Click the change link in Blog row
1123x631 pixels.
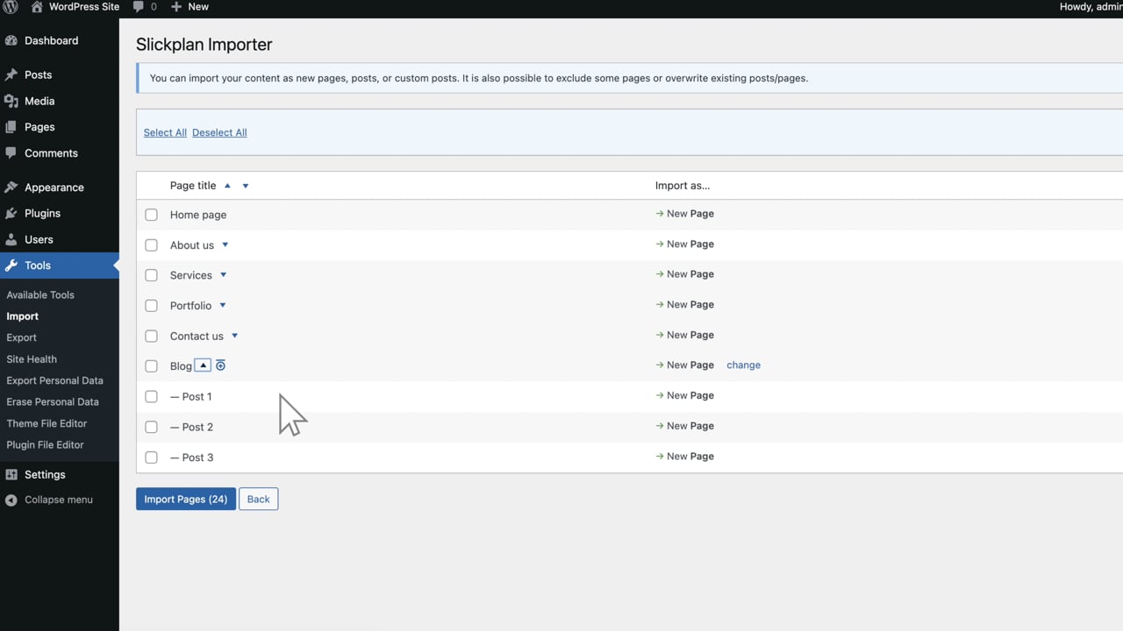743,365
